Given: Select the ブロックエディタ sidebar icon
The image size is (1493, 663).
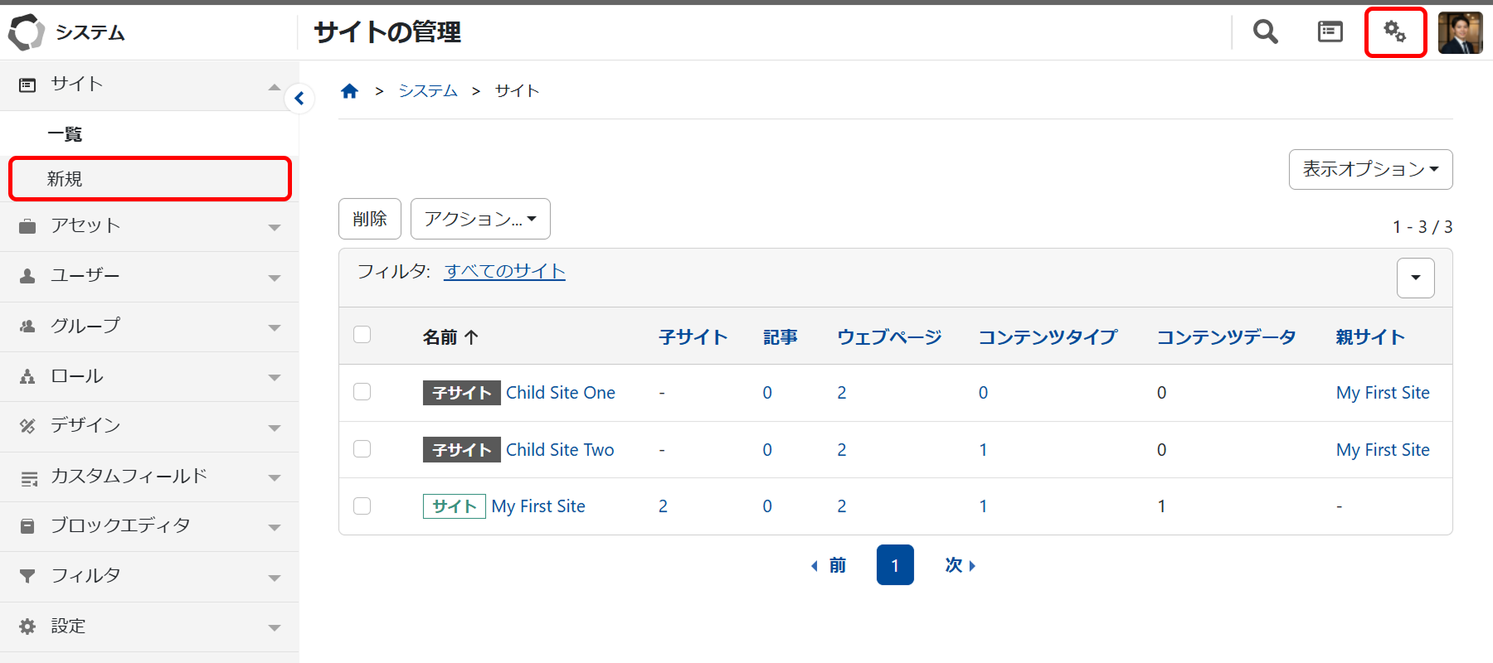Looking at the screenshot, I should [x=28, y=525].
